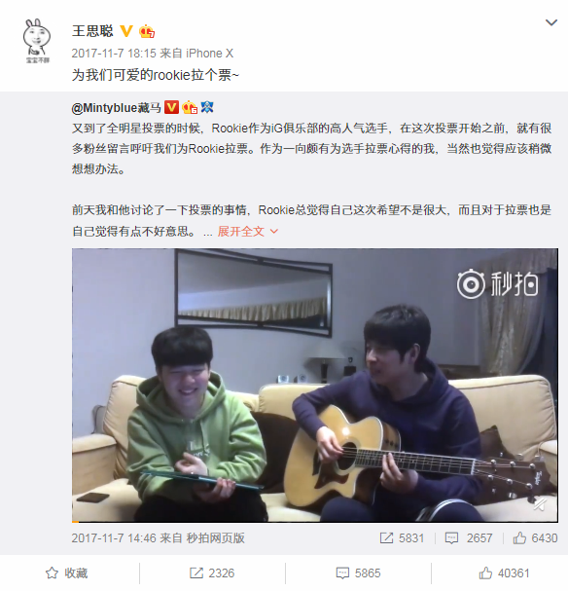Expand full text with 展开全文

click(241, 231)
